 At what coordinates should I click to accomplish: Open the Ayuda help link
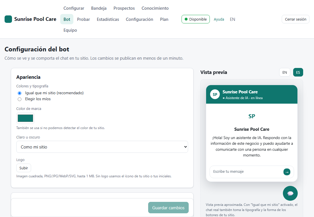click(219, 19)
